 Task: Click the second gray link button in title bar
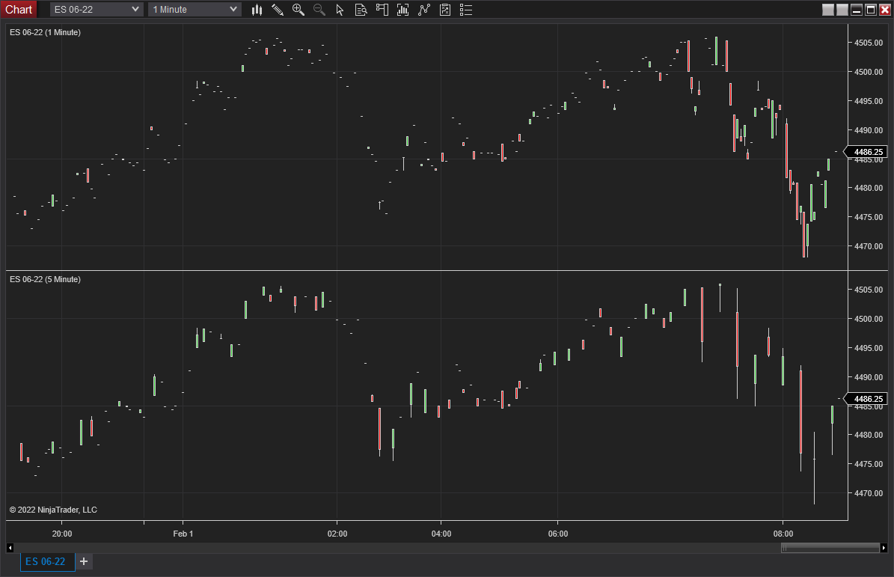point(842,10)
